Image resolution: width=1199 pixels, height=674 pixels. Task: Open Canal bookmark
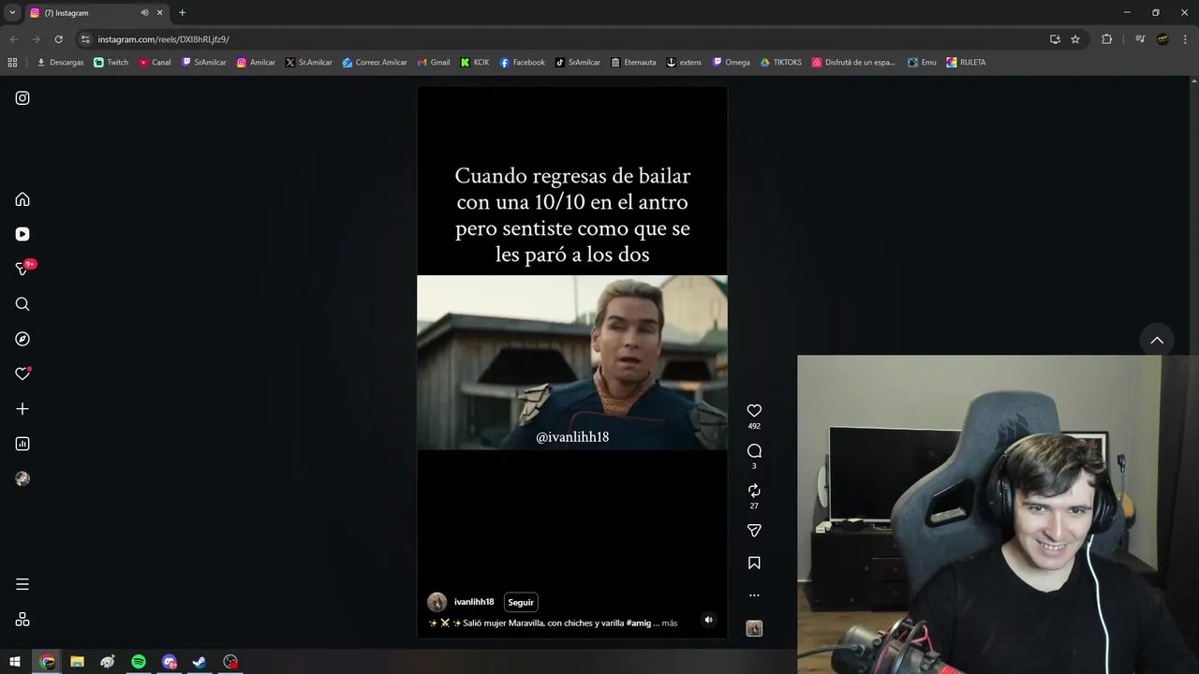155,63
